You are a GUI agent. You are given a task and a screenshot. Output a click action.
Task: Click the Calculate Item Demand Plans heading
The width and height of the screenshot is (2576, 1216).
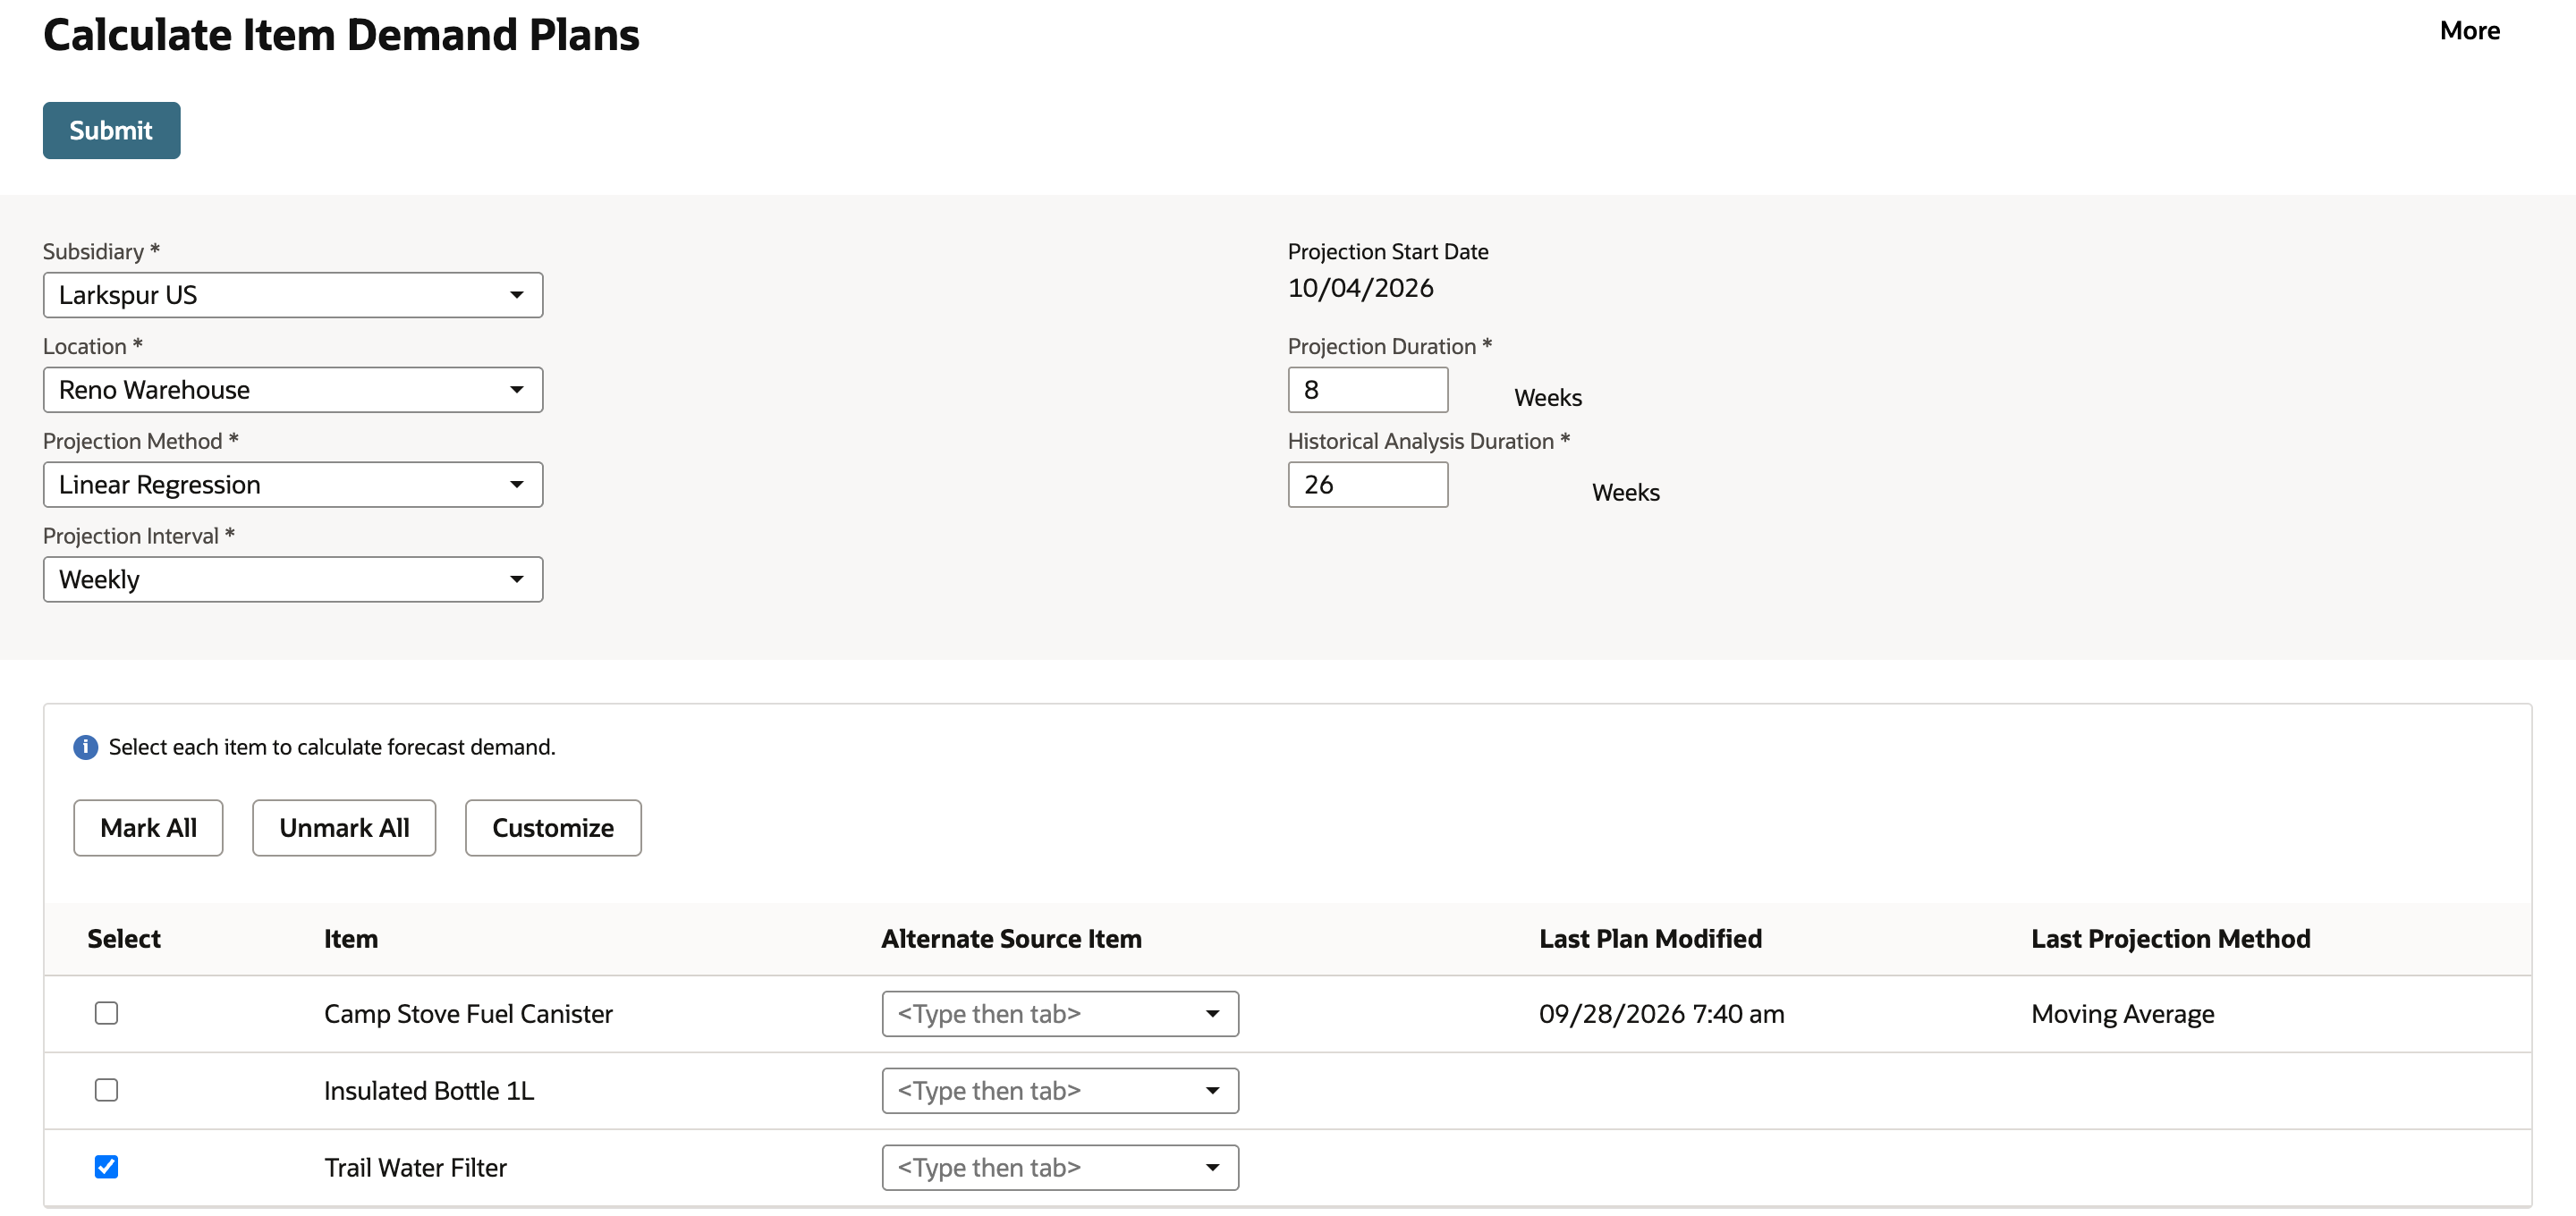point(341,35)
